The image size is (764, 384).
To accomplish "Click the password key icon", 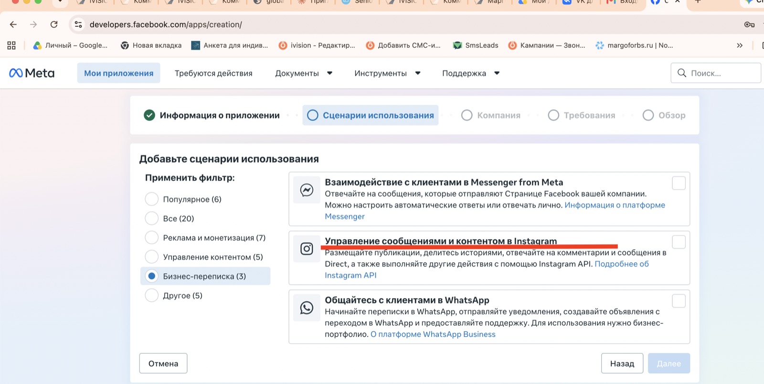I will [749, 24].
